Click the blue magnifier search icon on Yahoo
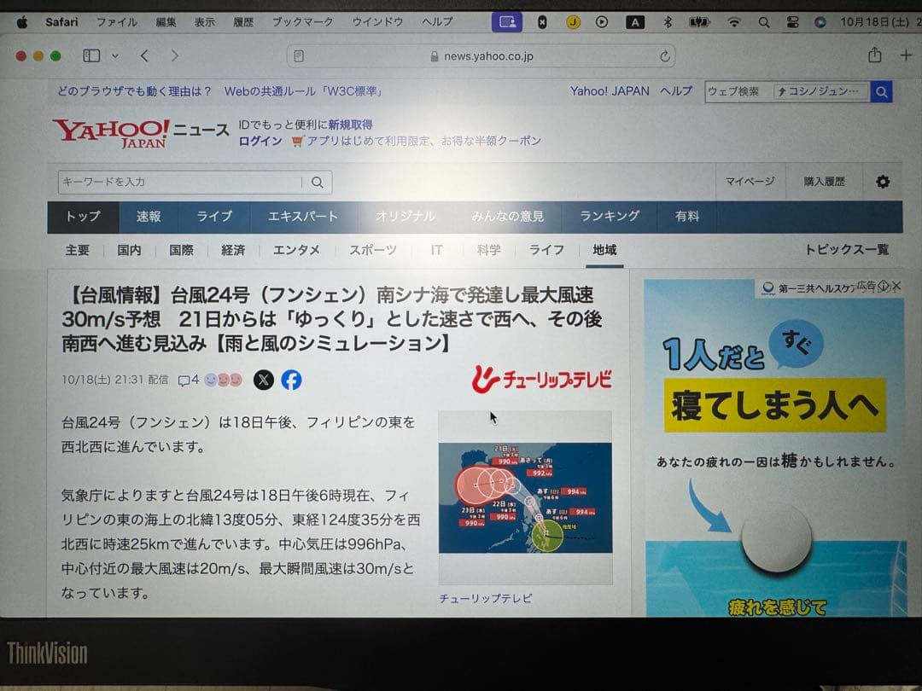The image size is (922, 691). (881, 91)
